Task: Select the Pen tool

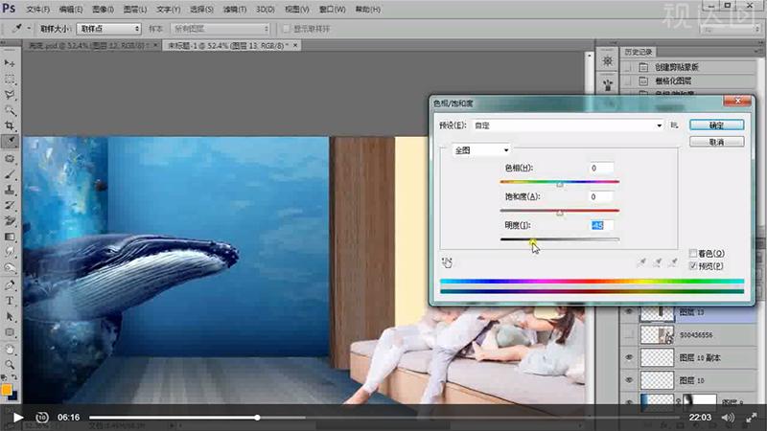Action: coord(10,284)
